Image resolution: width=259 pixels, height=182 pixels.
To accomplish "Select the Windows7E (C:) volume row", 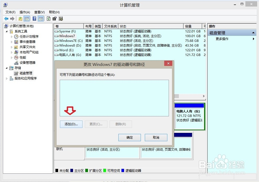I will (x=130, y=41).
